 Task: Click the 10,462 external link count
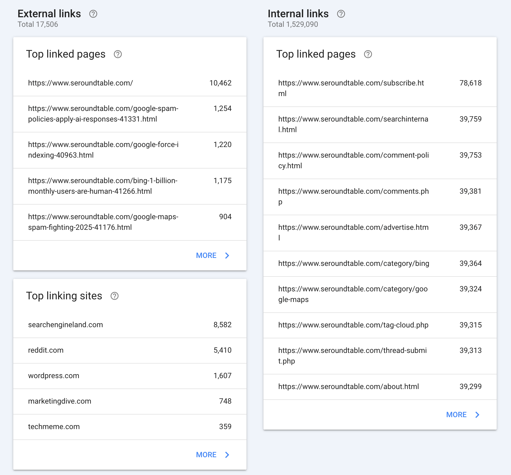coord(221,83)
